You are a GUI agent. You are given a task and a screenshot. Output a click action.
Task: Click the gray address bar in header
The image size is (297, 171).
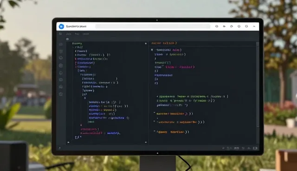click(x=153, y=26)
